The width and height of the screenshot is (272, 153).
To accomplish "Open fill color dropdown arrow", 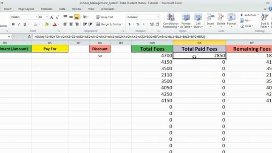I will click(x=50, y=24).
